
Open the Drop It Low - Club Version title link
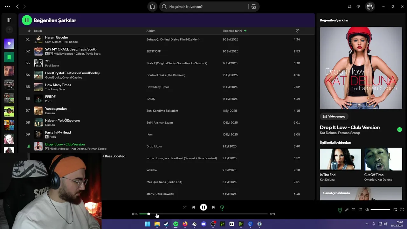350,127
